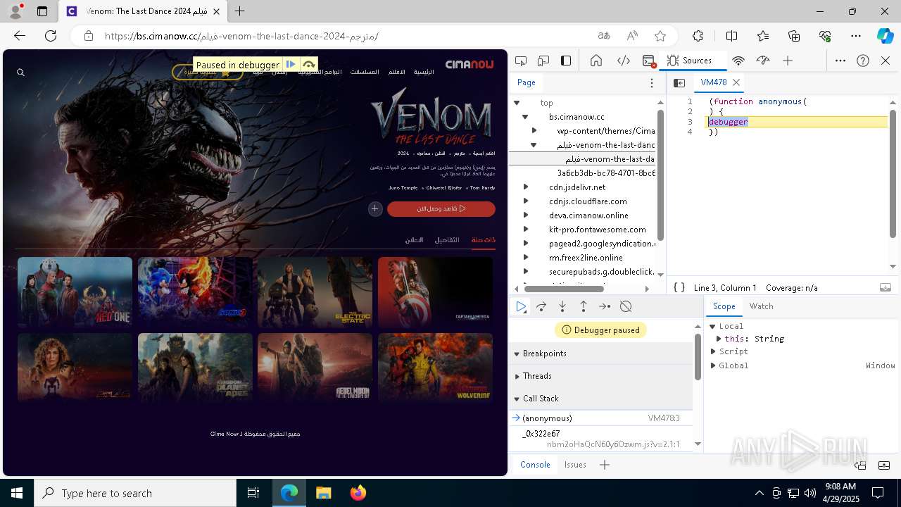Screen dimensions: 901x507
Task: Step over next function call
Action: 541,306
